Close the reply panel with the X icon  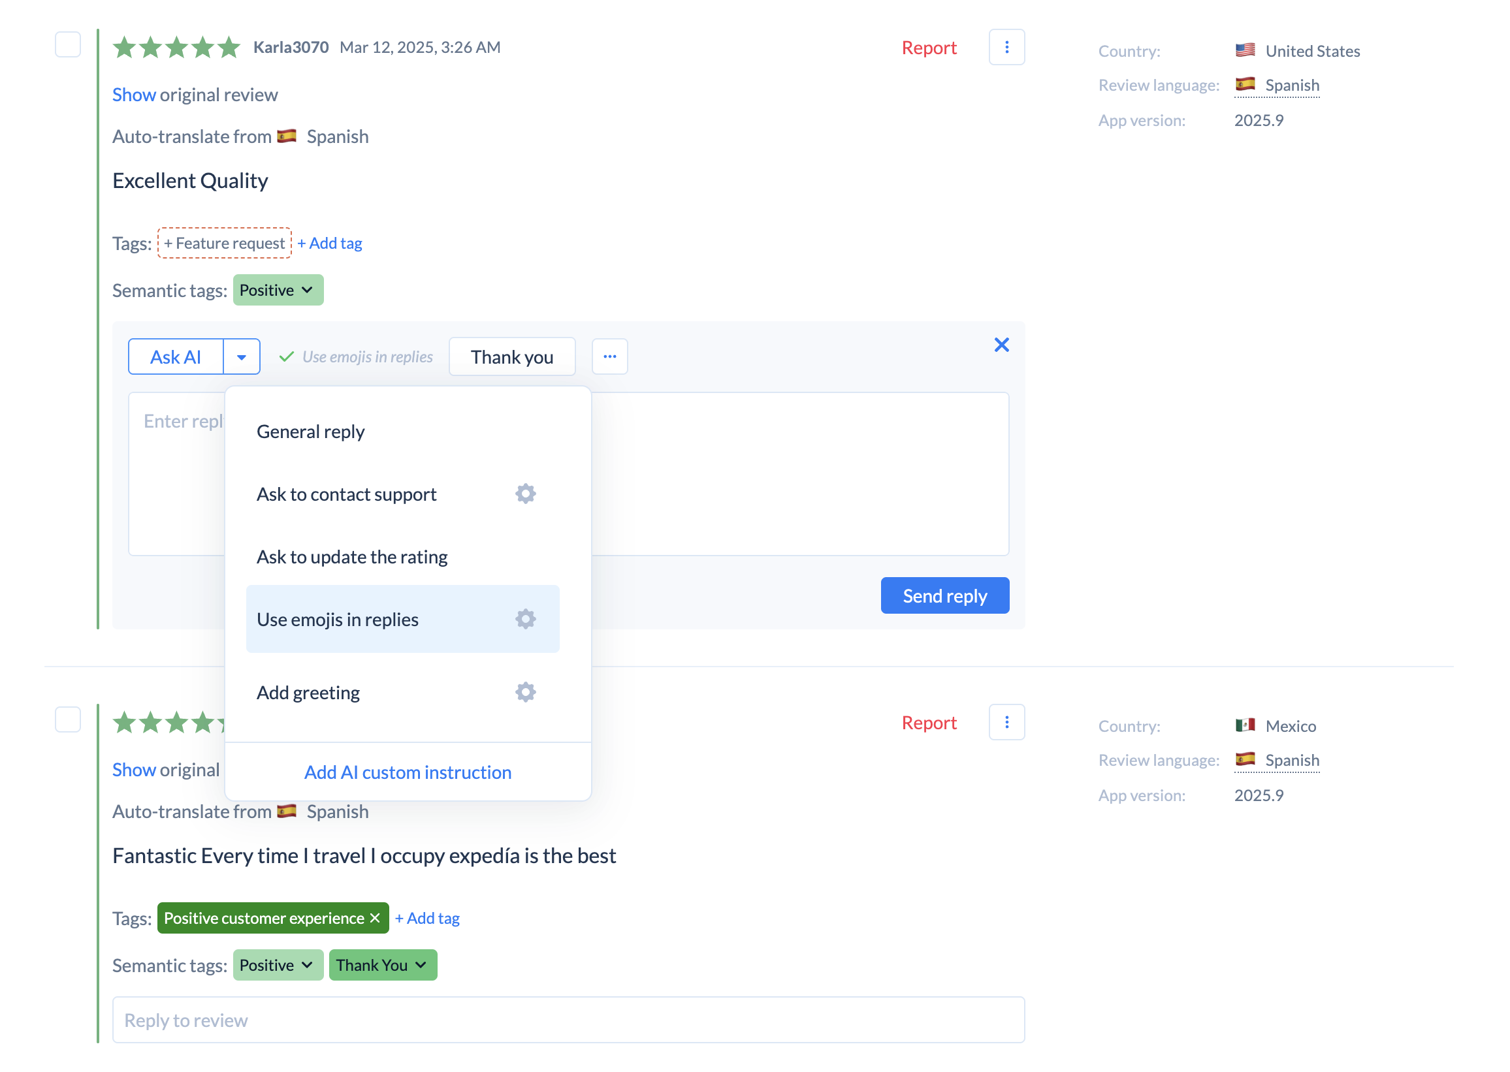point(1002,345)
